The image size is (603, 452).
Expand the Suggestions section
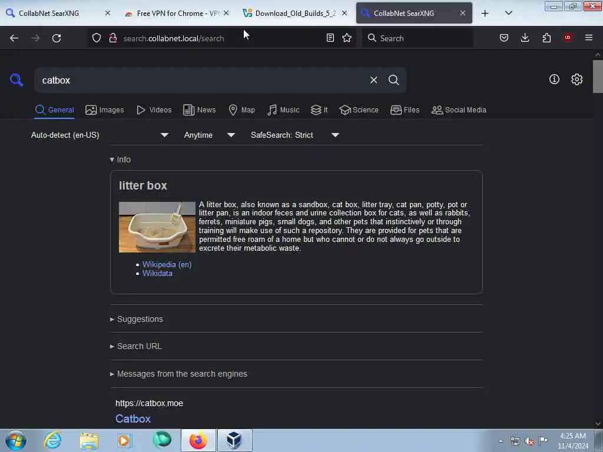click(x=137, y=319)
